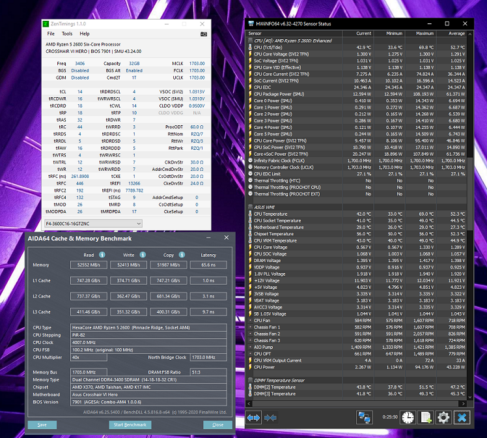
Task: Click the Save button in AIDA64
Action: click(42, 424)
